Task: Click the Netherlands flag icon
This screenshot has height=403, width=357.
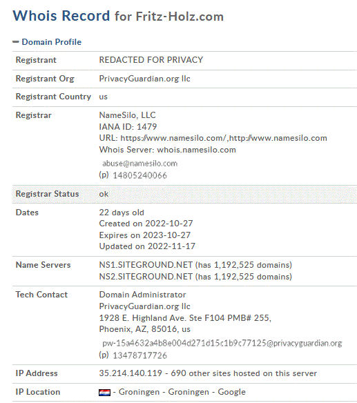Action: tap(104, 393)
